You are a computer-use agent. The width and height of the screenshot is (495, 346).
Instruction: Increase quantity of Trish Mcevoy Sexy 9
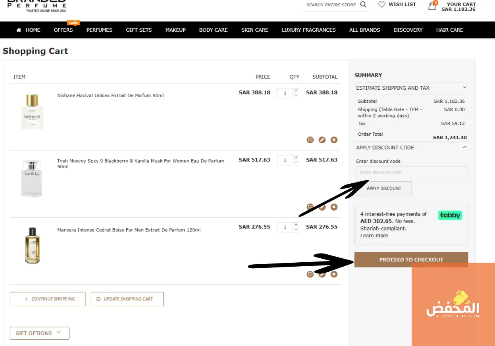[296, 158]
